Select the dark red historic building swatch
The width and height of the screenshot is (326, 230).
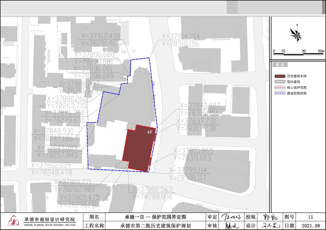click(x=280, y=76)
